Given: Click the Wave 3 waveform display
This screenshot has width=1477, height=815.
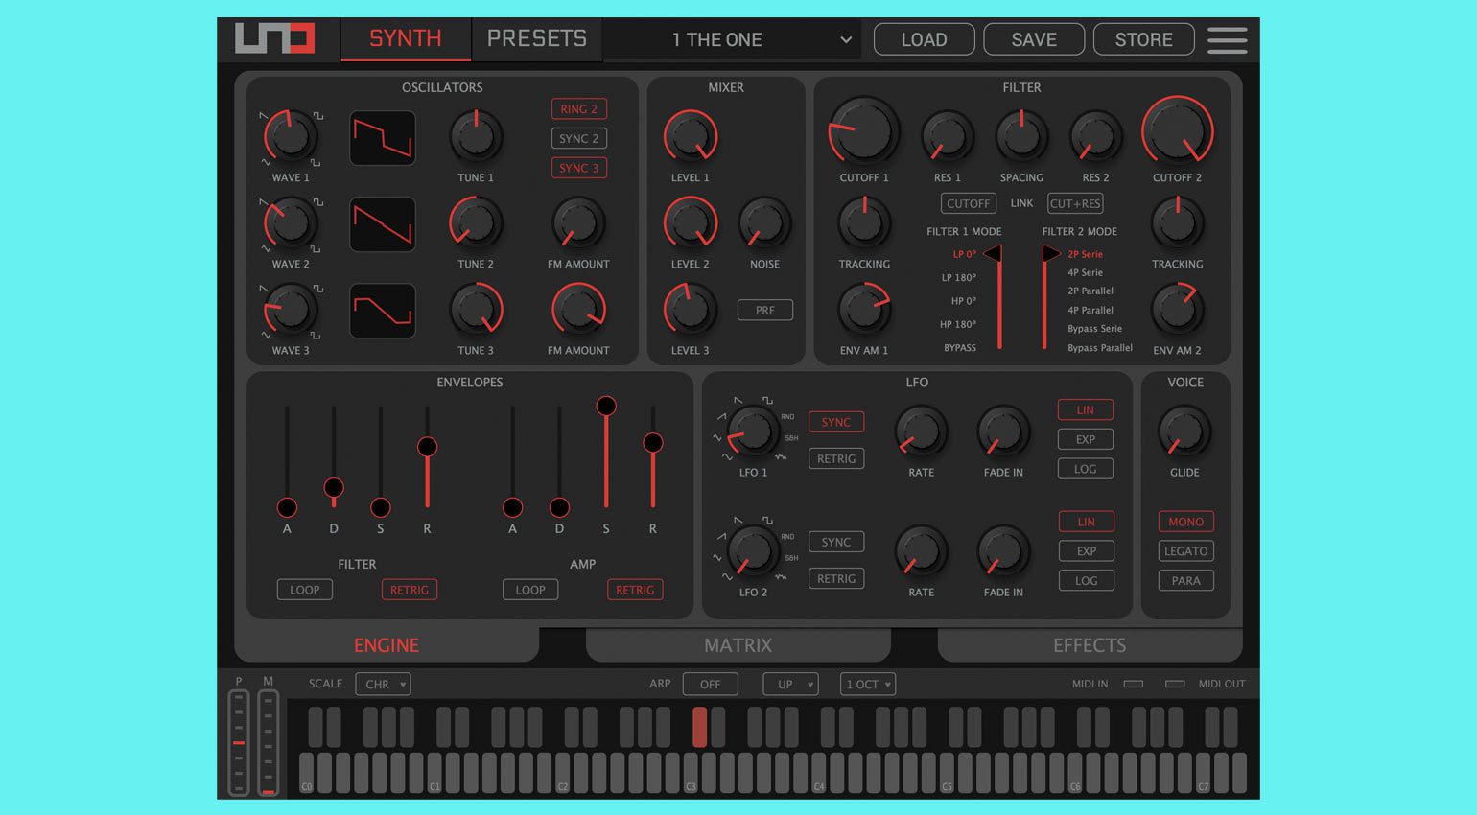Looking at the screenshot, I should coord(383,311).
